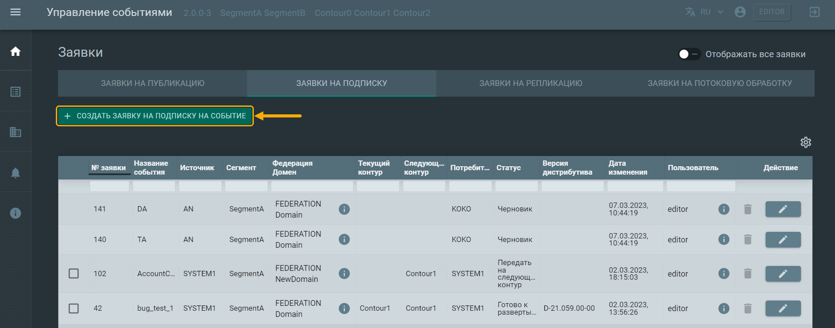Delete request 141 using trash icon

click(748, 209)
